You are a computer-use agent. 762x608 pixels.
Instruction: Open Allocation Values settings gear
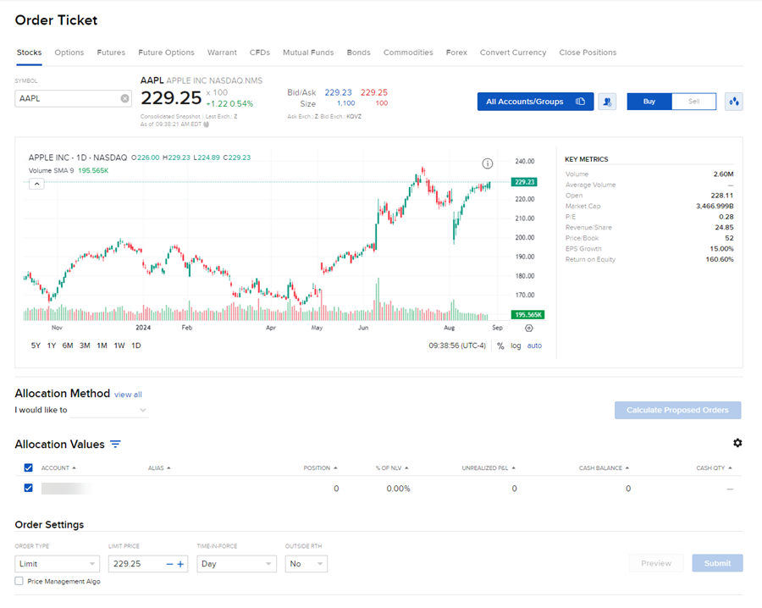tap(737, 443)
